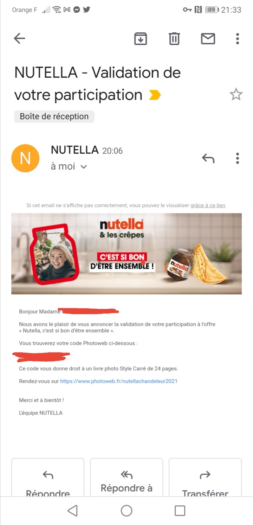The width and height of the screenshot is (253, 525).
Task: Open the 'grâce à ce lien' link
Action: click(x=208, y=205)
